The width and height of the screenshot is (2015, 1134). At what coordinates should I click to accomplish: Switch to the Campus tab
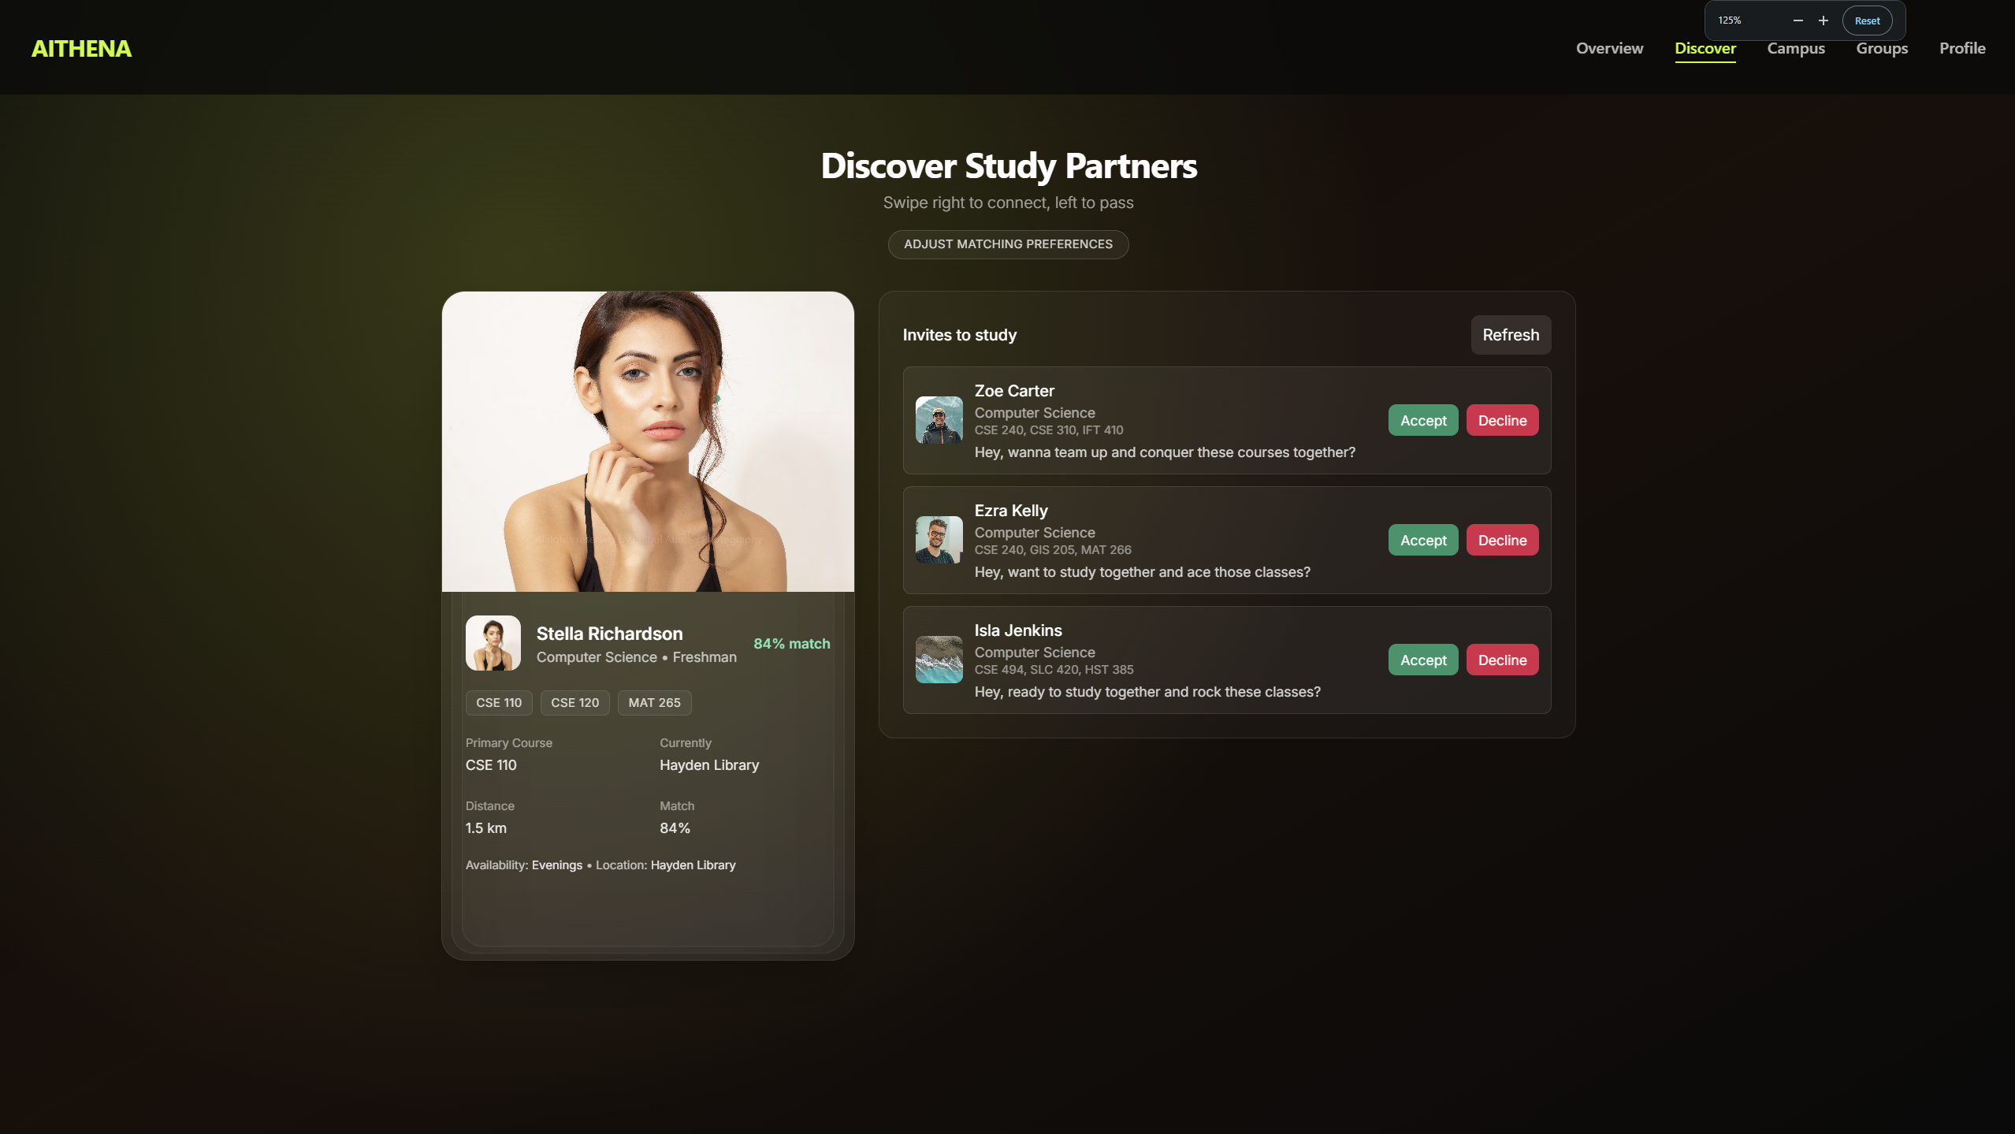click(1795, 48)
